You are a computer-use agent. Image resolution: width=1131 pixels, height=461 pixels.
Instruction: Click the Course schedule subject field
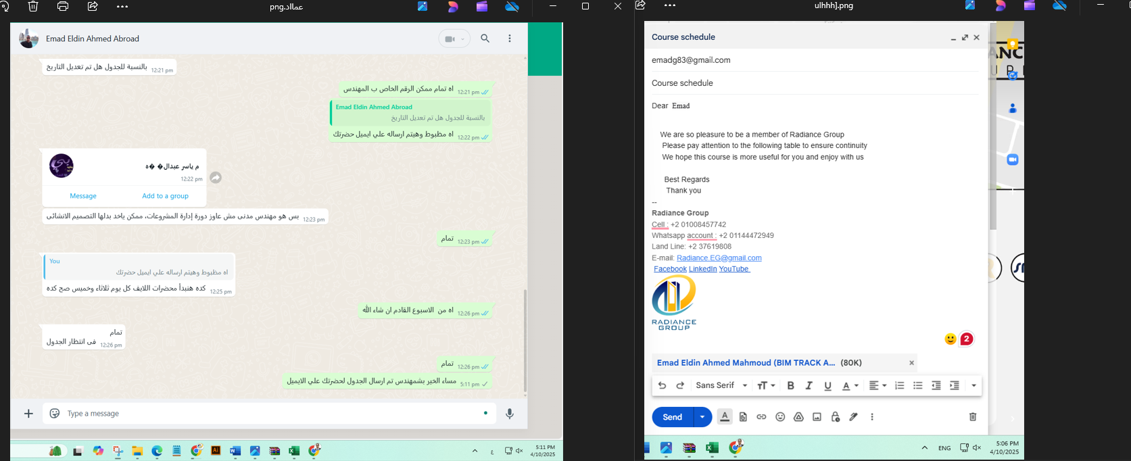click(815, 83)
